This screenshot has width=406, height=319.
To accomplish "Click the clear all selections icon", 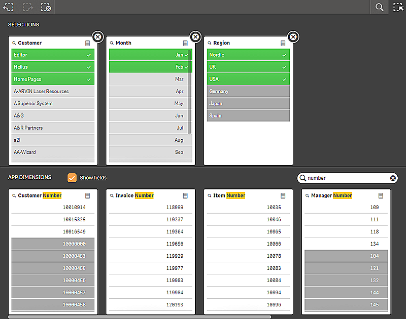I will [46, 7].
